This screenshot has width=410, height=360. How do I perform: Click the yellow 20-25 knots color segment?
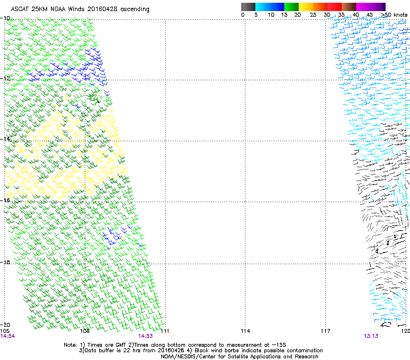click(306, 7)
